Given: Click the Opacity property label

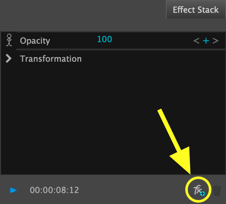Looking at the screenshot, I should [x=35, y=41].
